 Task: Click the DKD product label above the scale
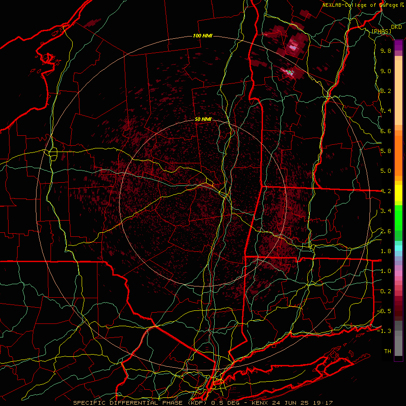(396, 27)
